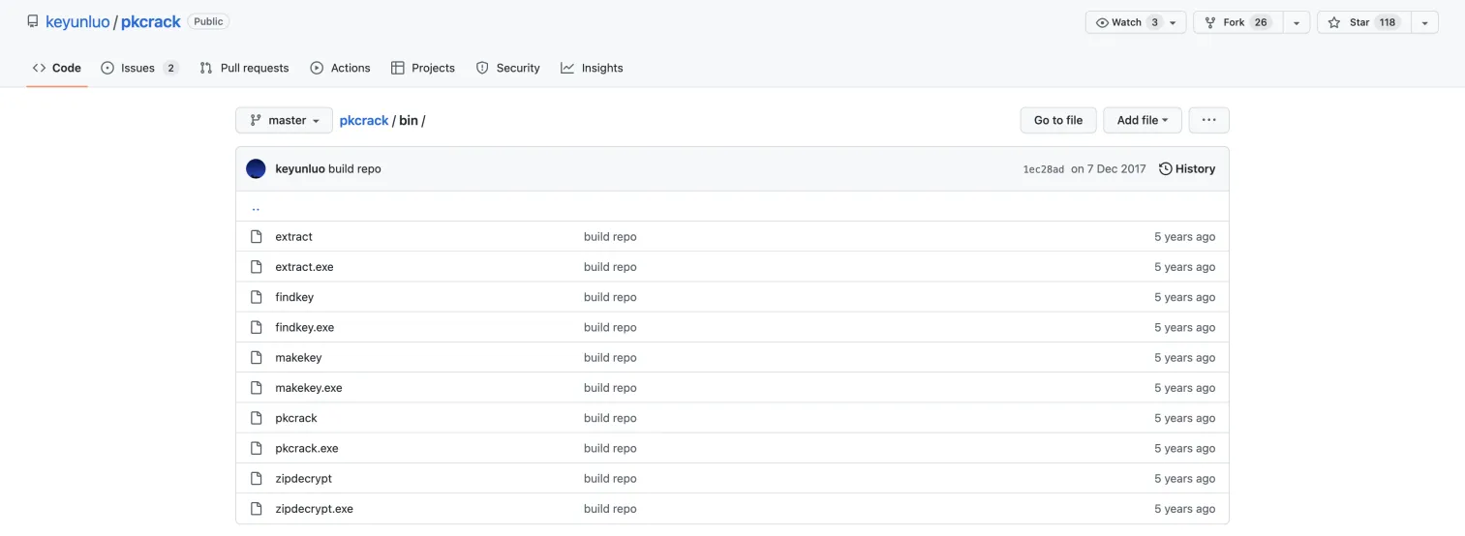Open the findkey.exe file
The width and height of the screenshot is (1465, 536).
pos(304,327)
